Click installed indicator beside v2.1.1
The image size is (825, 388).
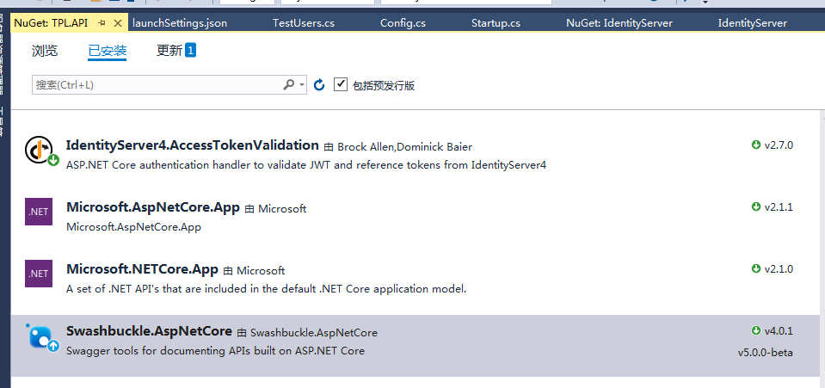point(756,206)
